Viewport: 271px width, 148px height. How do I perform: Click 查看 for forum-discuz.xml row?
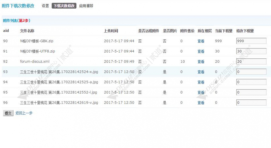click(x=201, y=61)
